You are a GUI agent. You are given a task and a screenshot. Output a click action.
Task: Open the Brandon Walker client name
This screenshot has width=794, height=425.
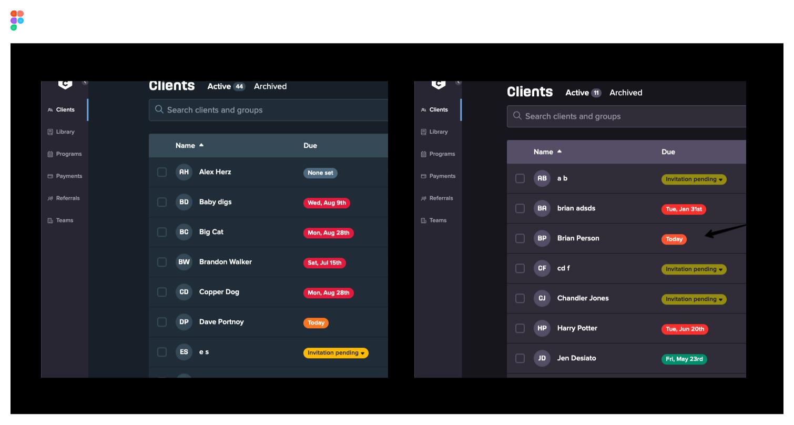225,262
